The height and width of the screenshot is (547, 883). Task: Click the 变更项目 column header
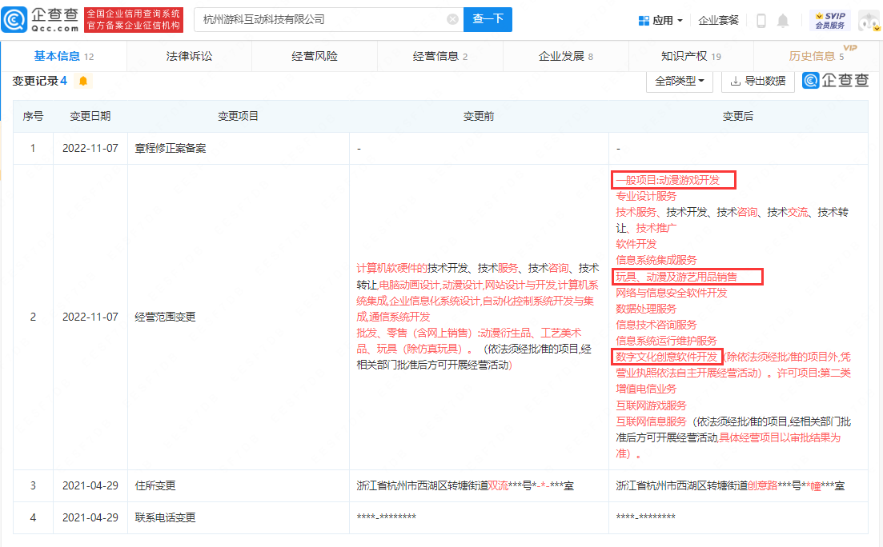[x=239, y=117]
